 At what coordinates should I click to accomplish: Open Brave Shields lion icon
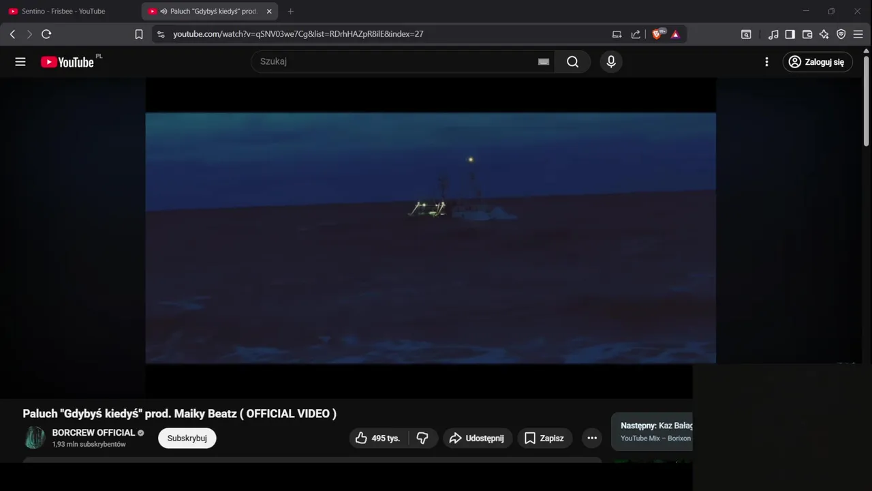657,34
